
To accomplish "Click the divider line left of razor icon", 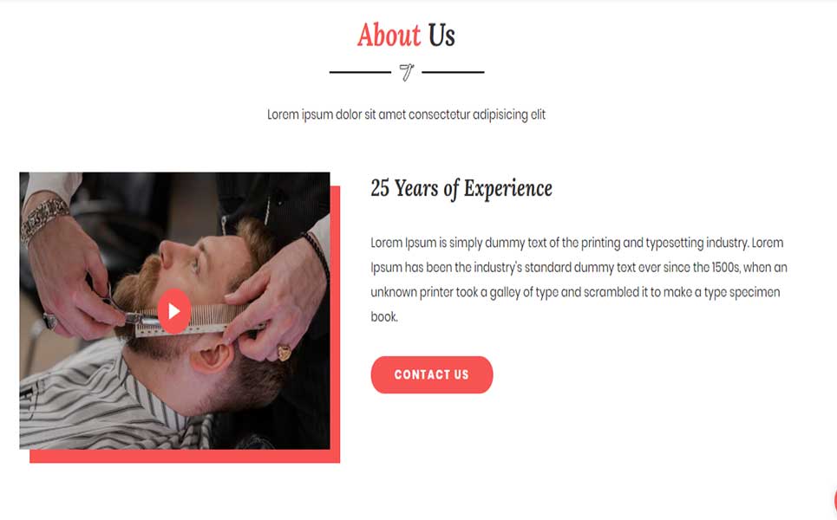I will coord(360,72).
